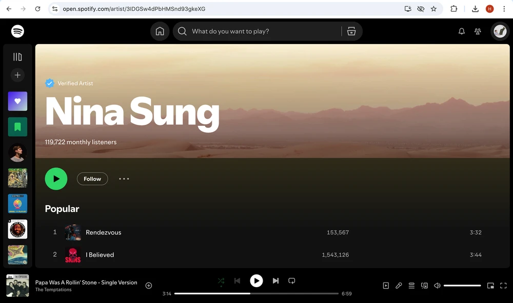Open the Browse icon in search bar

351,31
